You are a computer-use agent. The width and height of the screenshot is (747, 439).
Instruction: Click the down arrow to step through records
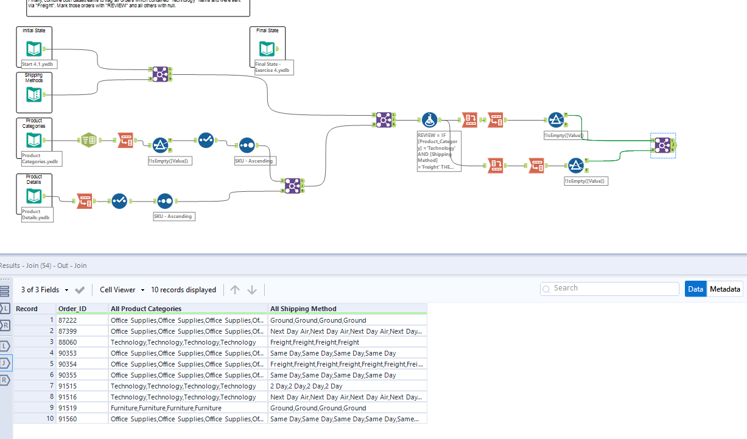251,290
